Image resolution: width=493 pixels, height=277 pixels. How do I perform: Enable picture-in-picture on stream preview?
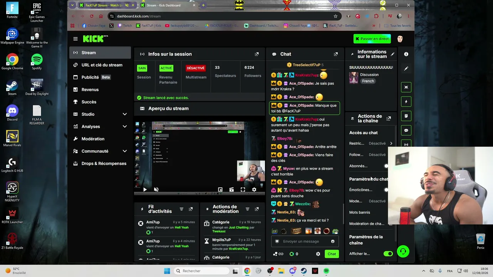(220, 190)
